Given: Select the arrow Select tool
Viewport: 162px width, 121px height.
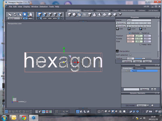Looking at the screenshot, I should click(10, 15).
